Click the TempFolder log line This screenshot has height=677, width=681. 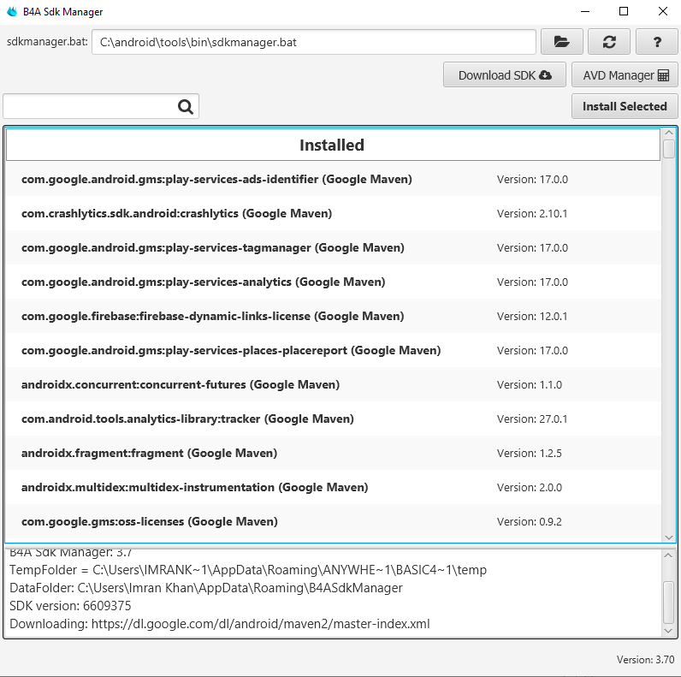pos(248,570)
